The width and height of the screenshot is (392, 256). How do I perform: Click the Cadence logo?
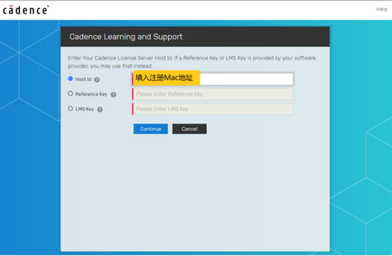click(25, 9)
